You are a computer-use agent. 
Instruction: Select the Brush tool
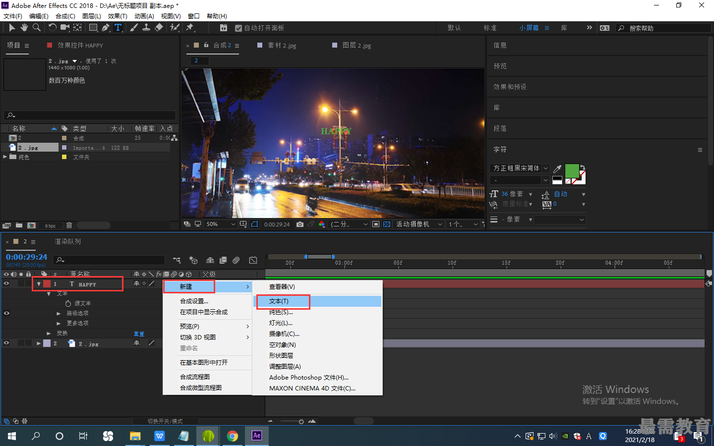coord(134,28)
